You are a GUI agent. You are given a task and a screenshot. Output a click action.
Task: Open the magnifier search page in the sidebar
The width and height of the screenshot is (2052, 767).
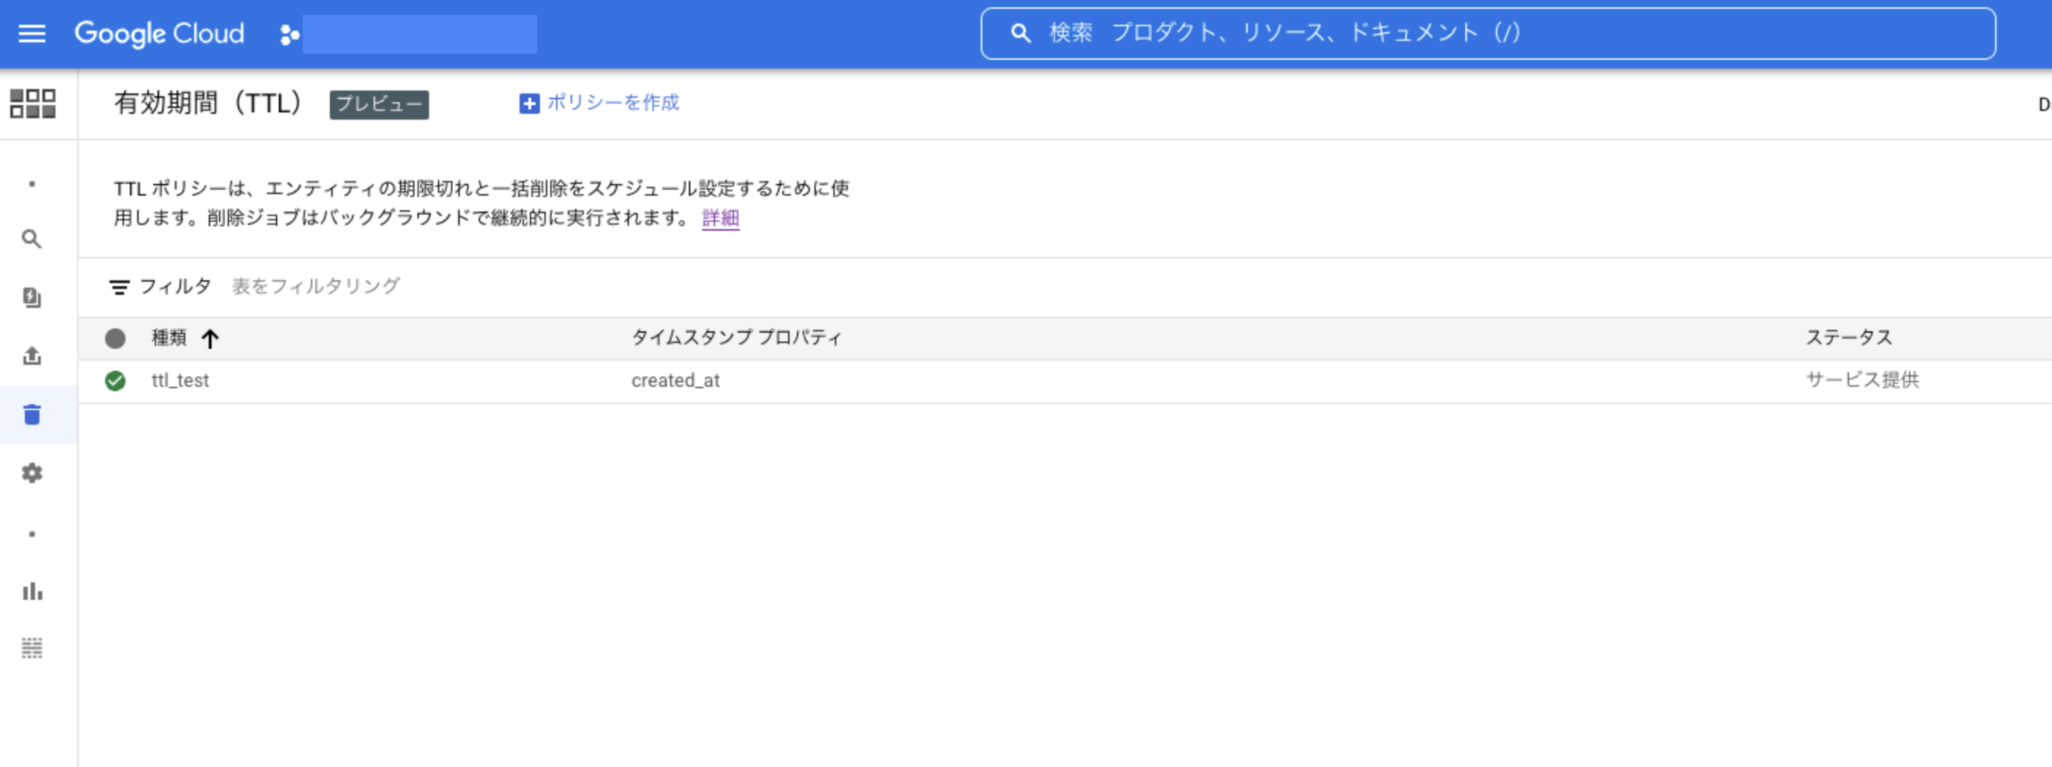pyautogui.click(x=32, y=239)
